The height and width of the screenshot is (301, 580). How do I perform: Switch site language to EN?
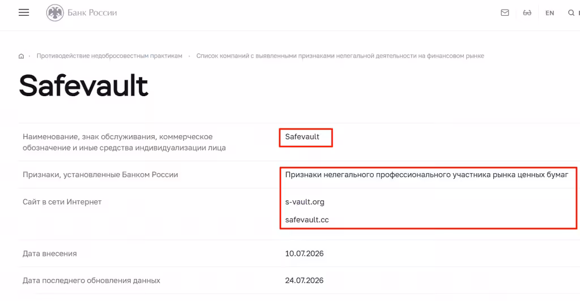coord(549,13)
